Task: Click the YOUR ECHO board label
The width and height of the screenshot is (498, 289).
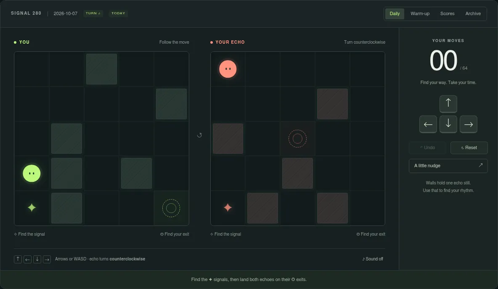Action: 230,42
